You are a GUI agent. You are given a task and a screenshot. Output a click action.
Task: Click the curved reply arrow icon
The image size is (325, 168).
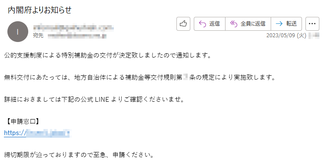(202, 24)
